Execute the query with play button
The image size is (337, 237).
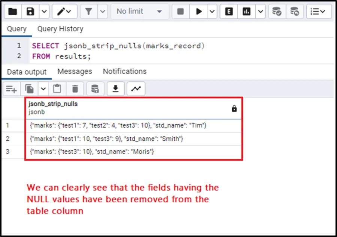pos(199,12)
